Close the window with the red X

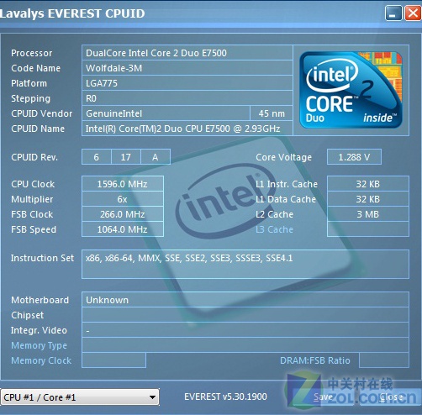pos(413,13)
